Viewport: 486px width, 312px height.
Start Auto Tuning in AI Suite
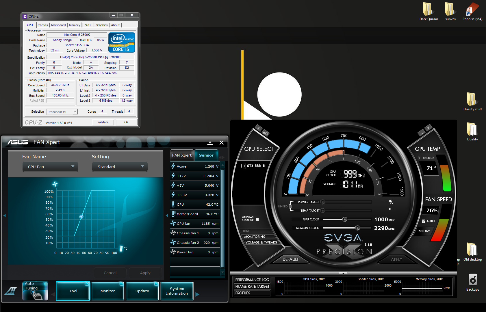pyautogui.click(x=35, y=291)
